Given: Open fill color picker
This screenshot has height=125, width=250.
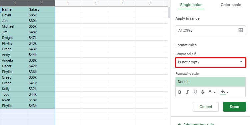Looking at the screenshot, I should (x=225, y=92).
